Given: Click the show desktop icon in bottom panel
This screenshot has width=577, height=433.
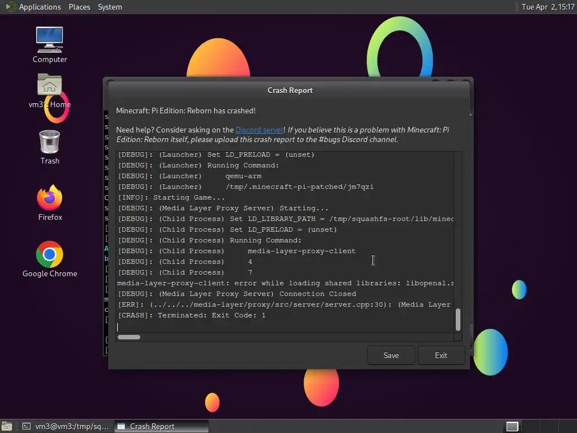Looking at the screenshot, I should 7,426.
